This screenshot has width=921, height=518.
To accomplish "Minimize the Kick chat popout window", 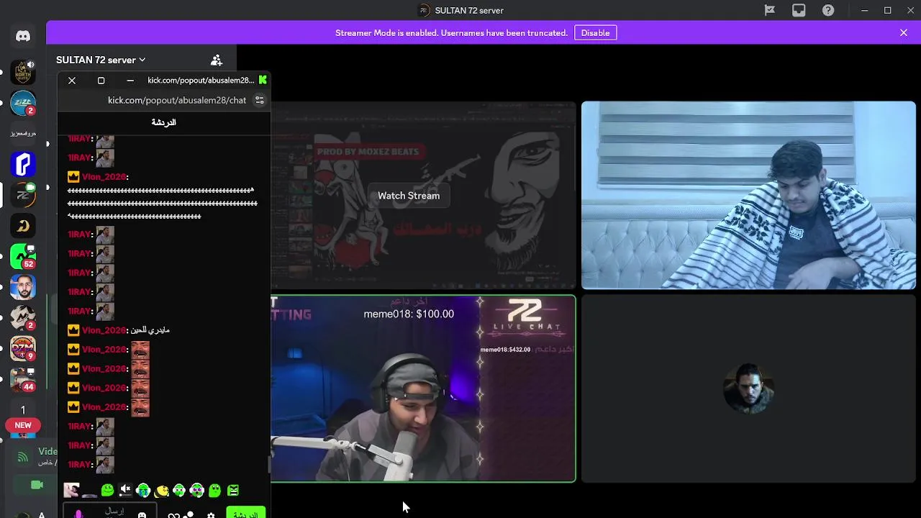I will click(x=130, y=81).
